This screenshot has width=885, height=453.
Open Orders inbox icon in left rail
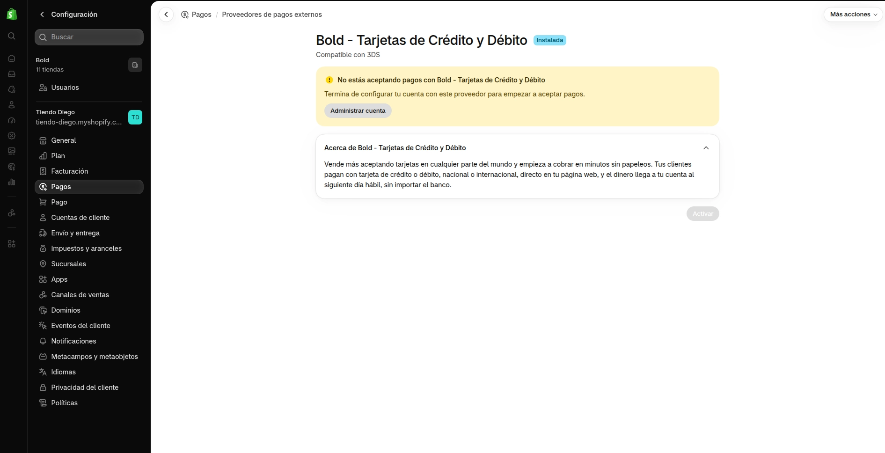(12, 74)
